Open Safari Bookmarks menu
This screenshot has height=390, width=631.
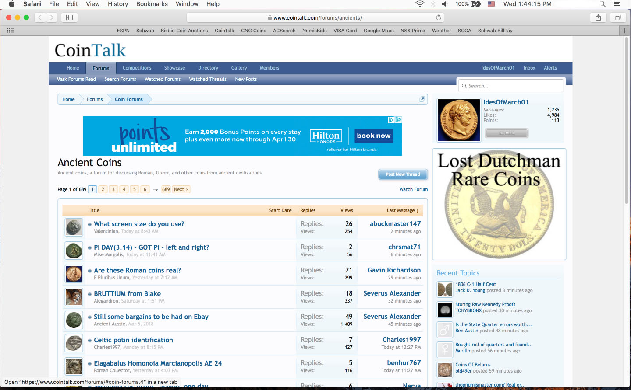click(152, 4)
